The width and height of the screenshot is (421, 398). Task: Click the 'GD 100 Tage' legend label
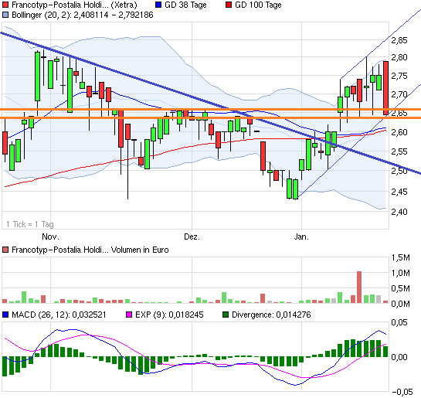(x=258, y=5)
